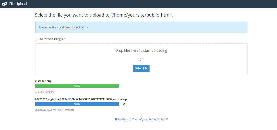Screen dimensions: 277x130
Task: Click the green installer.php progress bar
Action: coord(77,86)
